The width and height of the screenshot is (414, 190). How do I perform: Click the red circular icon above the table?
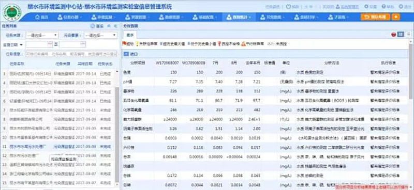click(393, 35)
